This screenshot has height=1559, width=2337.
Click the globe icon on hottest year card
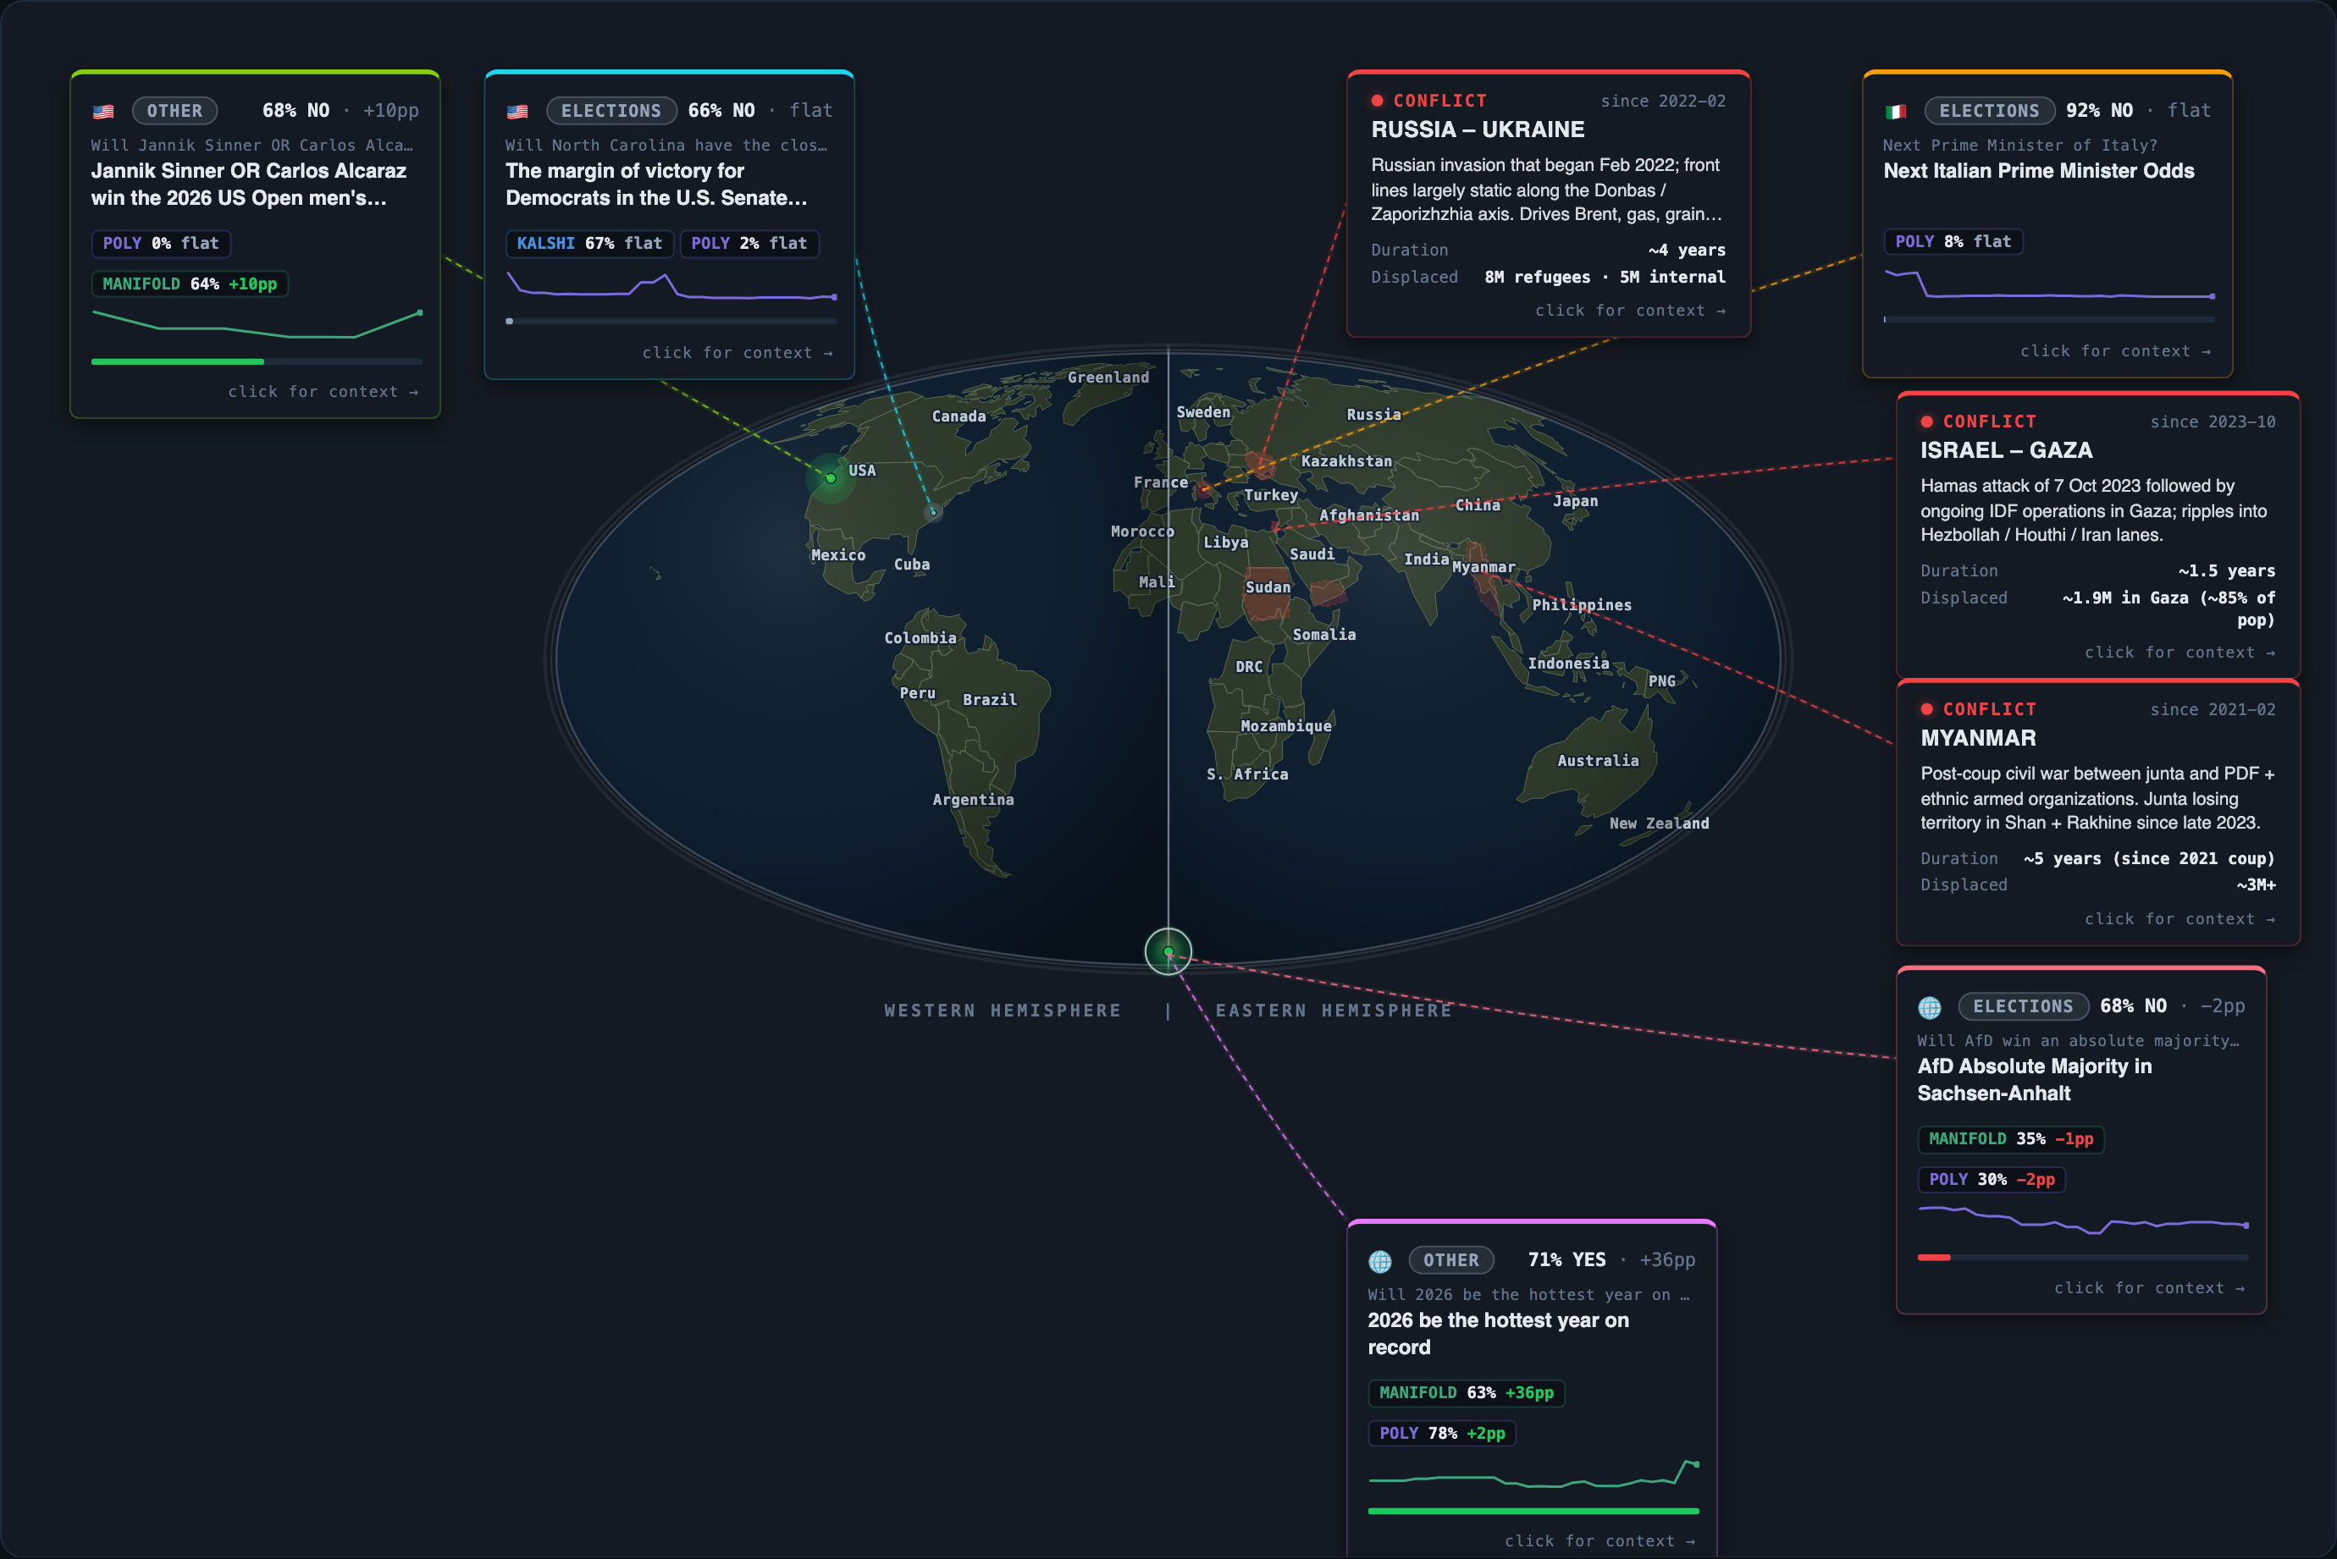click(x=1380, y=1261)
